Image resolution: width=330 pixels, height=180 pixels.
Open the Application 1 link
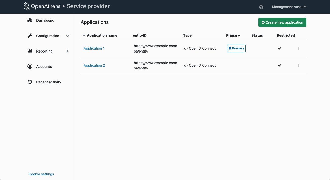(94, 48)
